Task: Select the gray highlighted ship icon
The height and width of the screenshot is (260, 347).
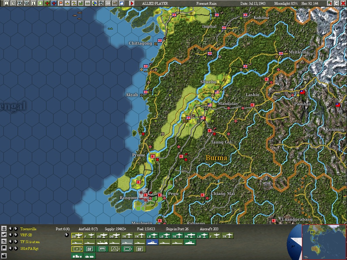Action: click(x=127, y=242)
